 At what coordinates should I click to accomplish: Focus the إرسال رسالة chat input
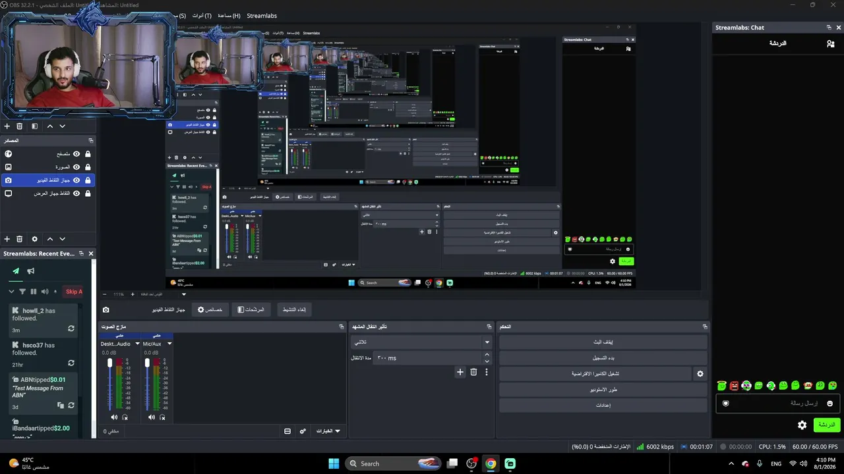coord(778,404)
